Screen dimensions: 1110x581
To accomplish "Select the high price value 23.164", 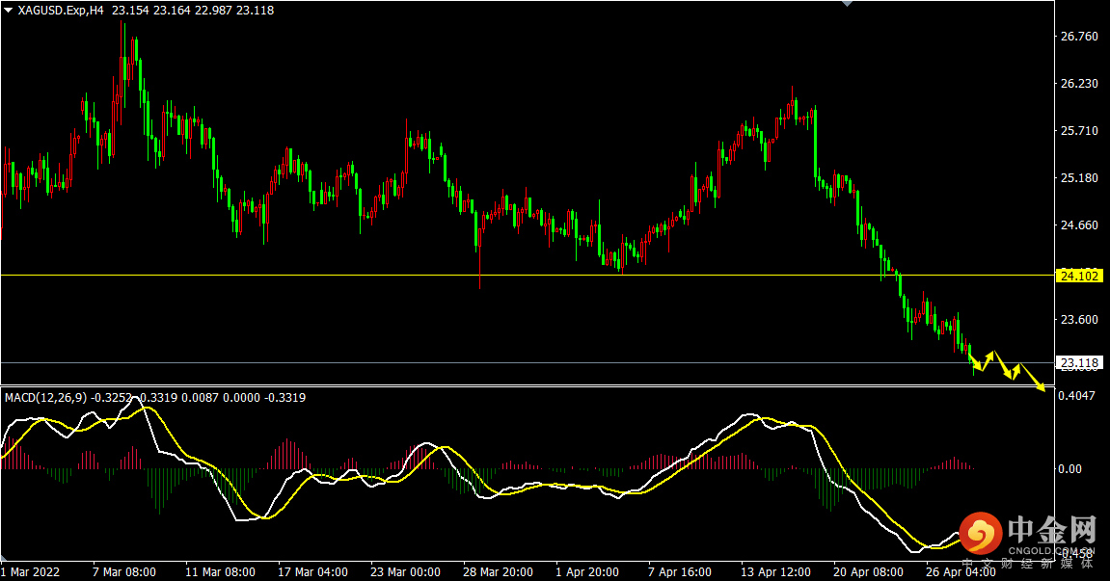I will 172,11.
